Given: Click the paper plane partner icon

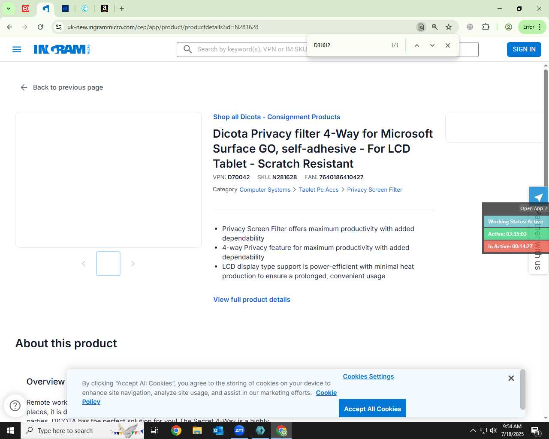Looking at the screenshot, I should [538, 197].
